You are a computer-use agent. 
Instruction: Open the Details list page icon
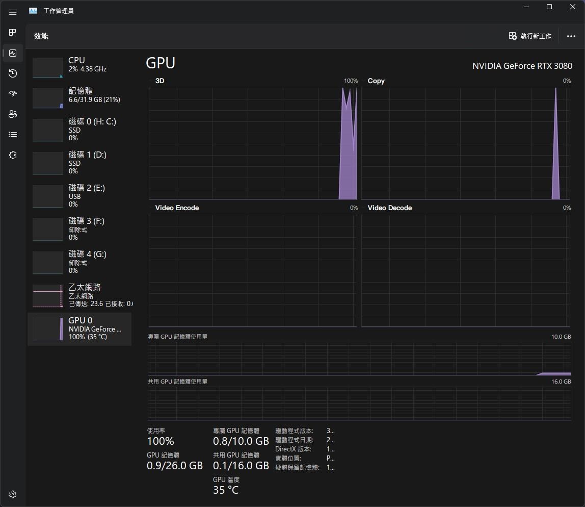pos(13,135)
